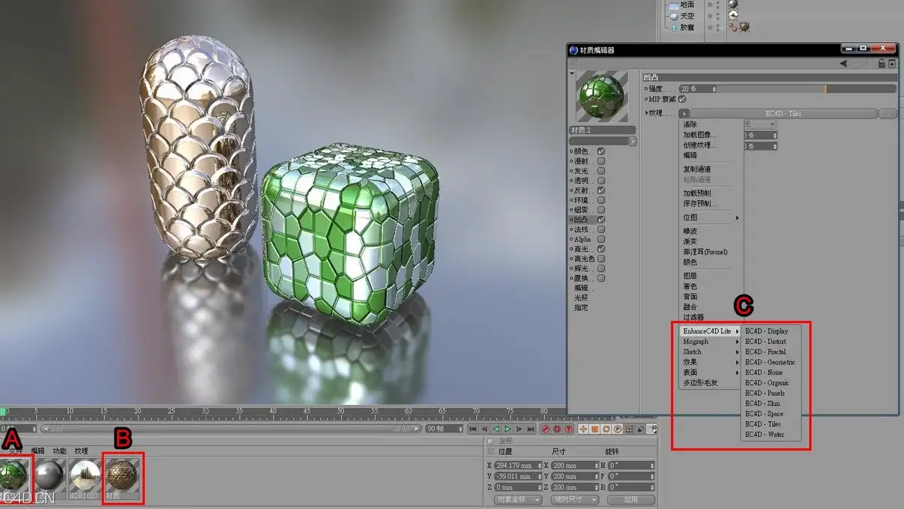
Task: Open the 编辑 entry under material channels
Action: (x=582, y=288)
